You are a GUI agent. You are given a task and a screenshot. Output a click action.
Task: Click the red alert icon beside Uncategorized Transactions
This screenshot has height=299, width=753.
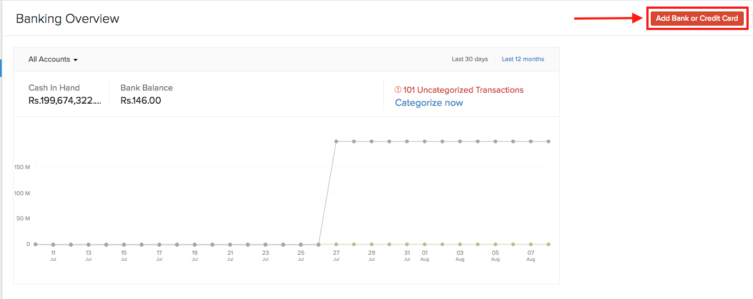pyautogui.click(x=398, y=90)
